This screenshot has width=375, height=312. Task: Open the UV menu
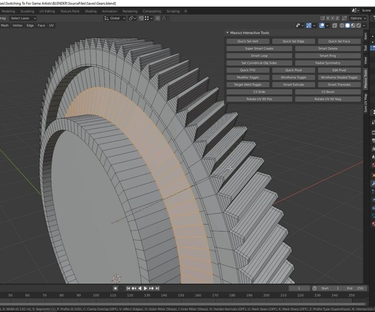point(51,26)
